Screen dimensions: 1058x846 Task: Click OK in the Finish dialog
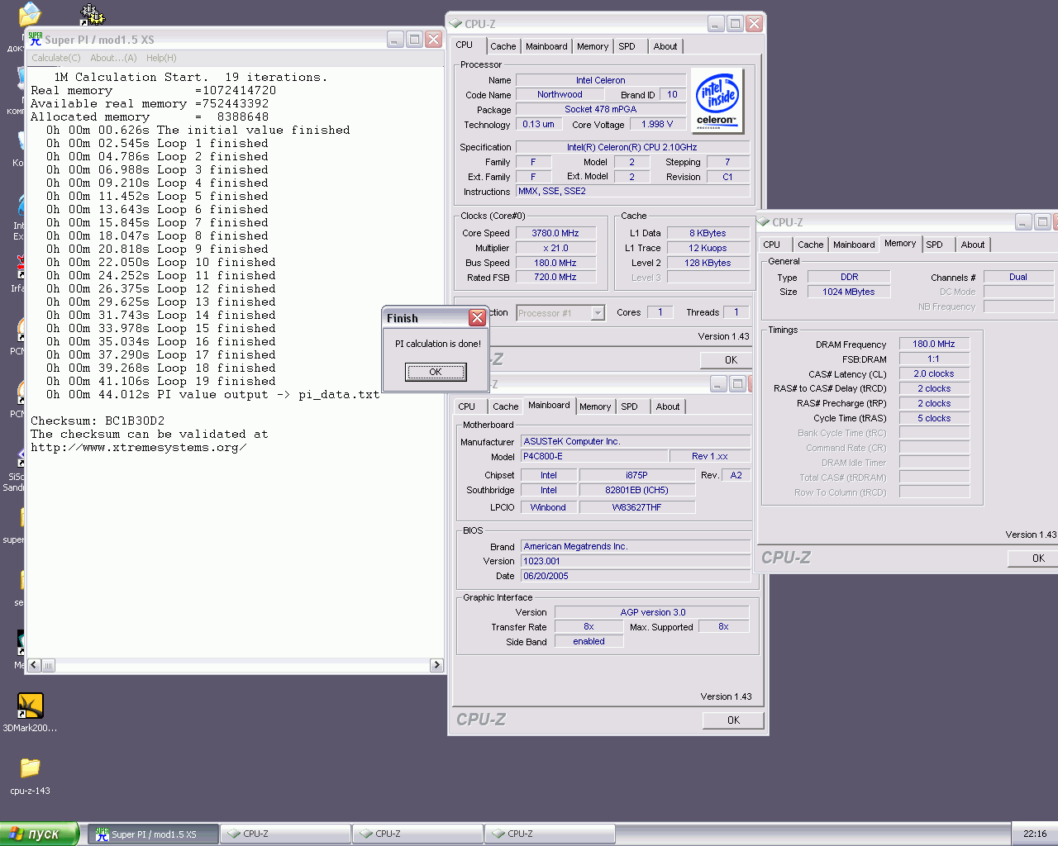click(436, 372)
